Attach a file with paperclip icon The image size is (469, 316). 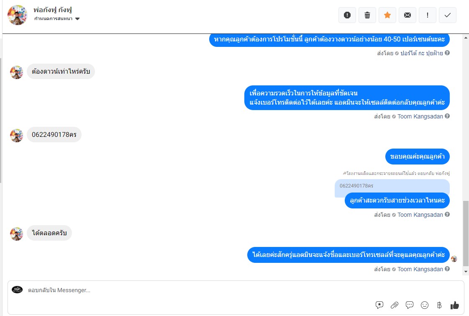pyautogui.click(x=394, y=305)
